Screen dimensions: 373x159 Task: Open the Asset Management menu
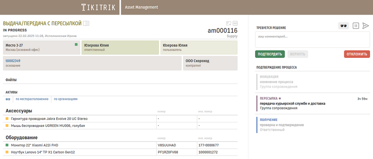pos(141,7)
